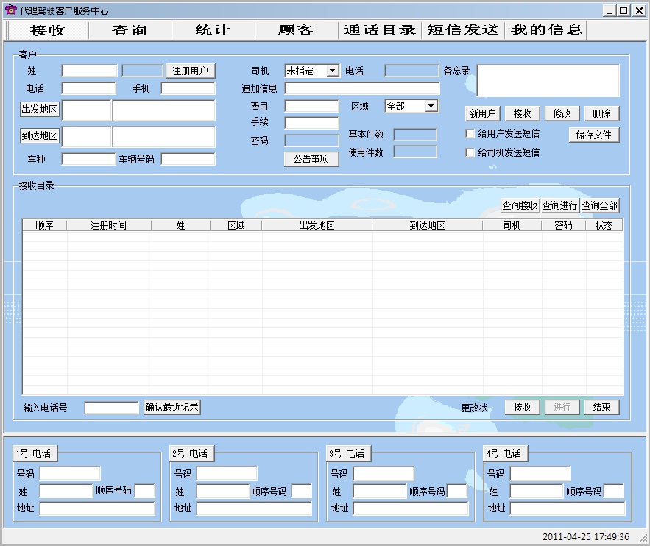Focus the 费用 input field
The image size is (650, 546).
click(311, 106)
